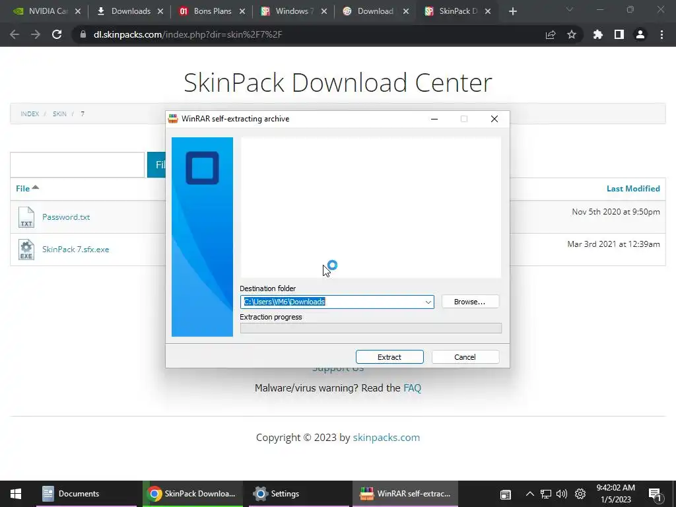Screen dimensions: 676x507
Task: Sort by Last Modified column
Action: pyautogui.click(x=633, y=188)
